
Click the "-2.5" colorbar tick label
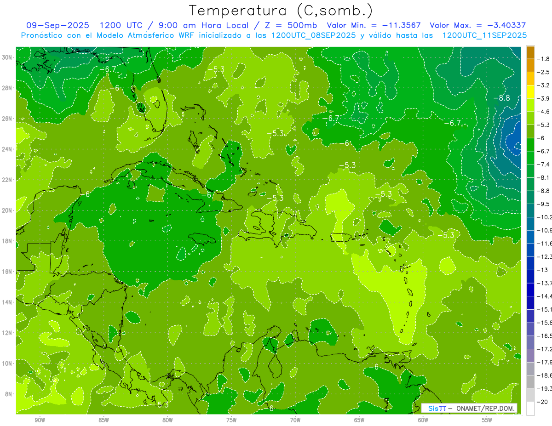(x=544, y=72)
